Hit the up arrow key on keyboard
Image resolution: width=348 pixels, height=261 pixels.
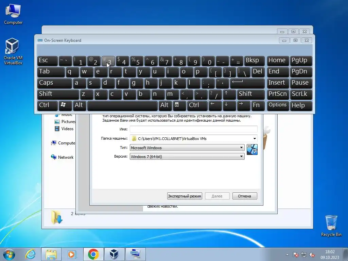click(x=229, y=94)
